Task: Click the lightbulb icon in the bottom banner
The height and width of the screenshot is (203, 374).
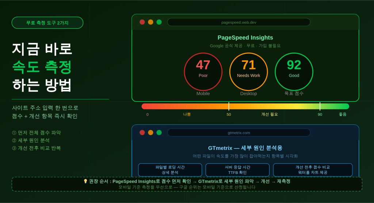Action: 85,181
